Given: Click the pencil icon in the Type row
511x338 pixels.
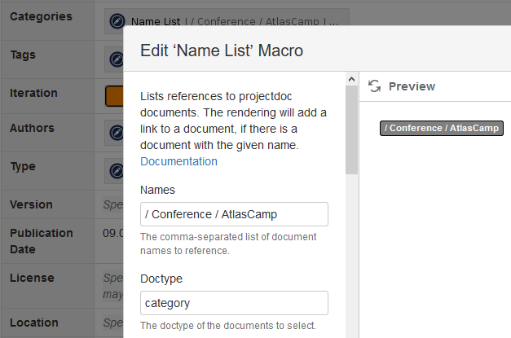Looking at the screenshot, I should click(x=117, y=171).
